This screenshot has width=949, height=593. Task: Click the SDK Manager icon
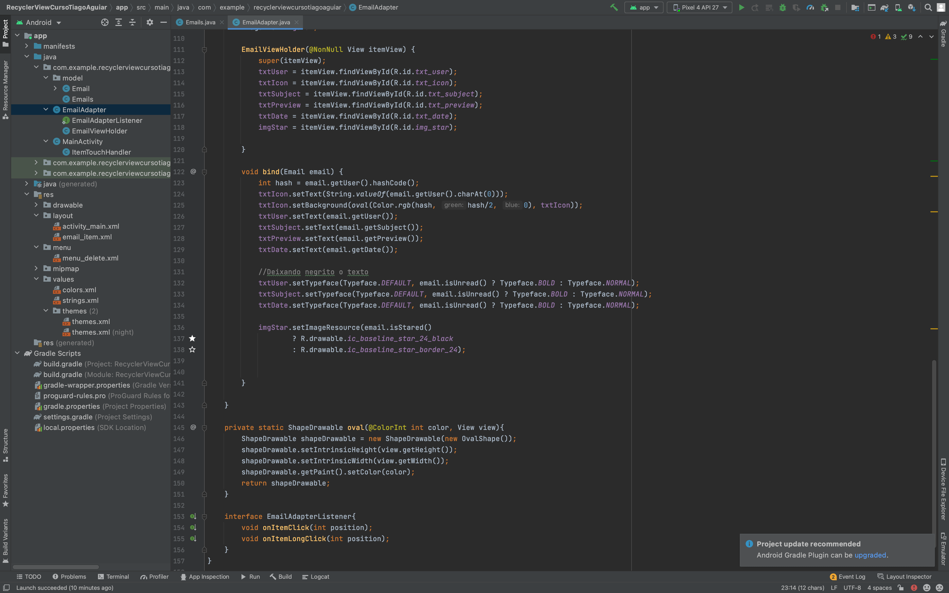(x=911, y=7)
